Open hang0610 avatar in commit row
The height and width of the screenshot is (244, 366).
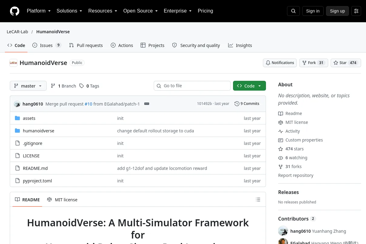(x=17, y=104)
